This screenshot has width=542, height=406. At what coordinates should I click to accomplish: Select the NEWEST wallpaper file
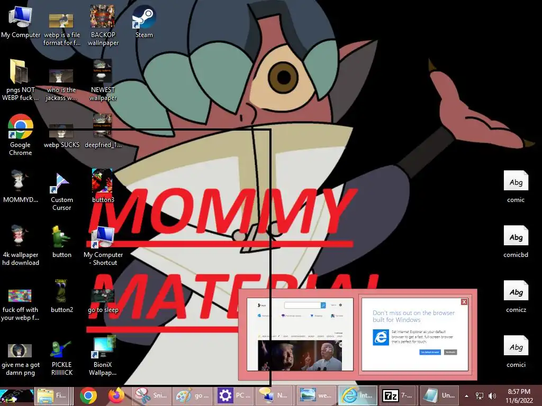(103, 80)
